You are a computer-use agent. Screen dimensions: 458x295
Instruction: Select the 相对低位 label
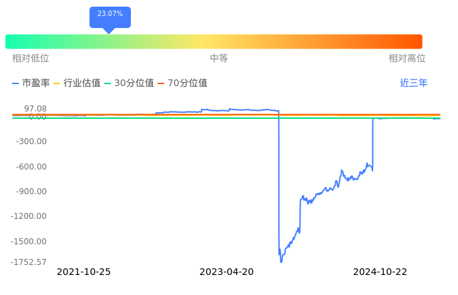tap(31, 59)
